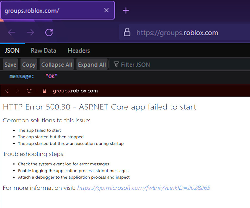The width and height of the screenshot is (250, 208).
Task: Click the padlock icon in the address bar
Action: 127,32
